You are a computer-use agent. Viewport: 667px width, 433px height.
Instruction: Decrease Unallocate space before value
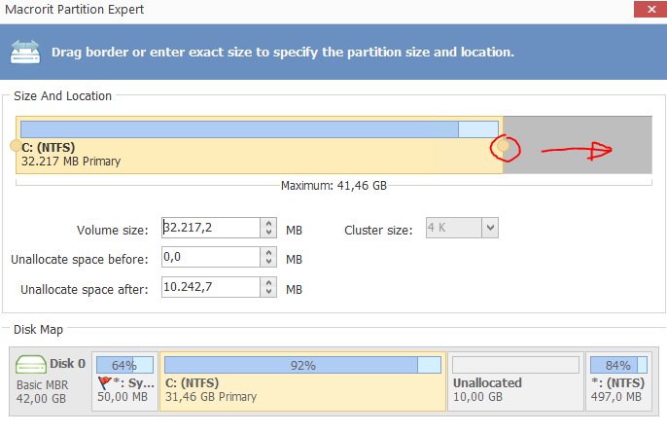[268, 262]
